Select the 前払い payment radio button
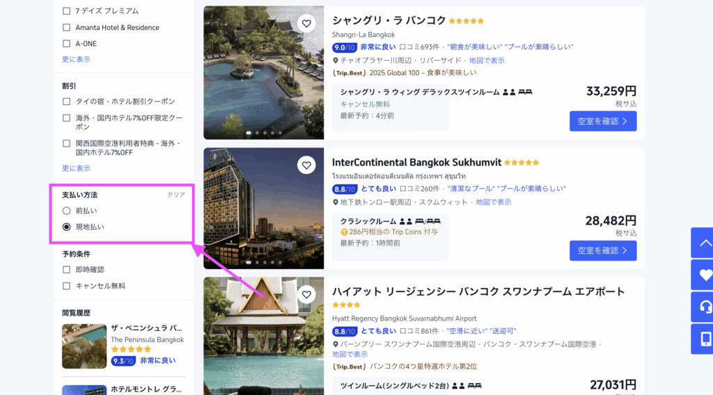 (67, 211)
